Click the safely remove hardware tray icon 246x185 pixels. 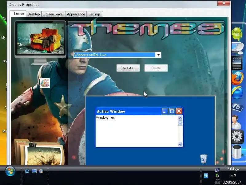[217, 175]
